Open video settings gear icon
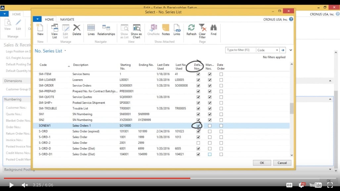The height and width of the screenshot is (191, 340). pyautogui.click(x=301, y=185)
